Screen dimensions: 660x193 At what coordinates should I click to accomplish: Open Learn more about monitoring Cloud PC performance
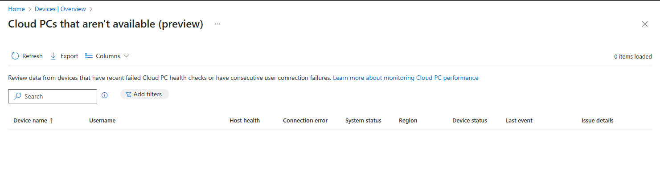406,78
